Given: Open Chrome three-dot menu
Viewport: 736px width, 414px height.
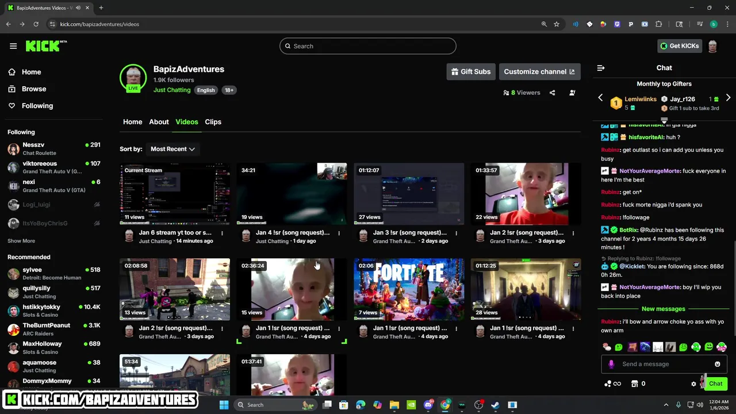Looking at the screenshot, I should point(726,24).
